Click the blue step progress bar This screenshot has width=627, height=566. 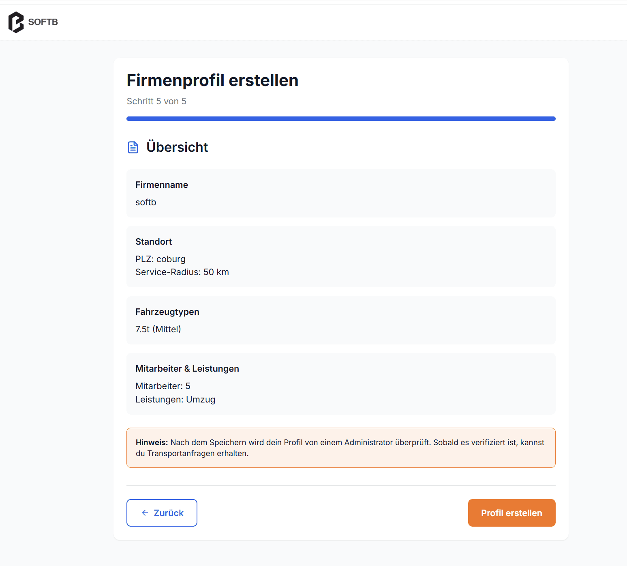pyautogui.click(x=341, y=119)
